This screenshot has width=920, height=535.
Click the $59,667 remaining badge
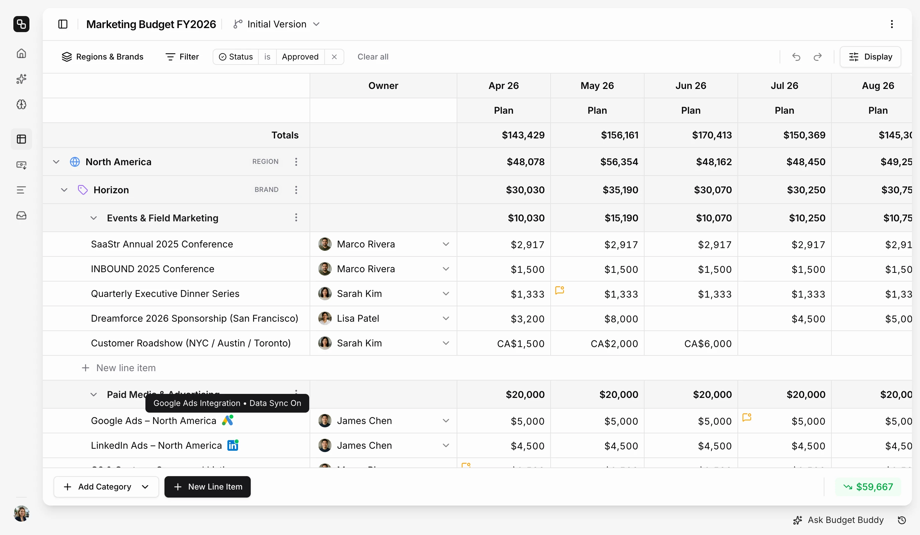pyautogui.click(x=868, y=487)
